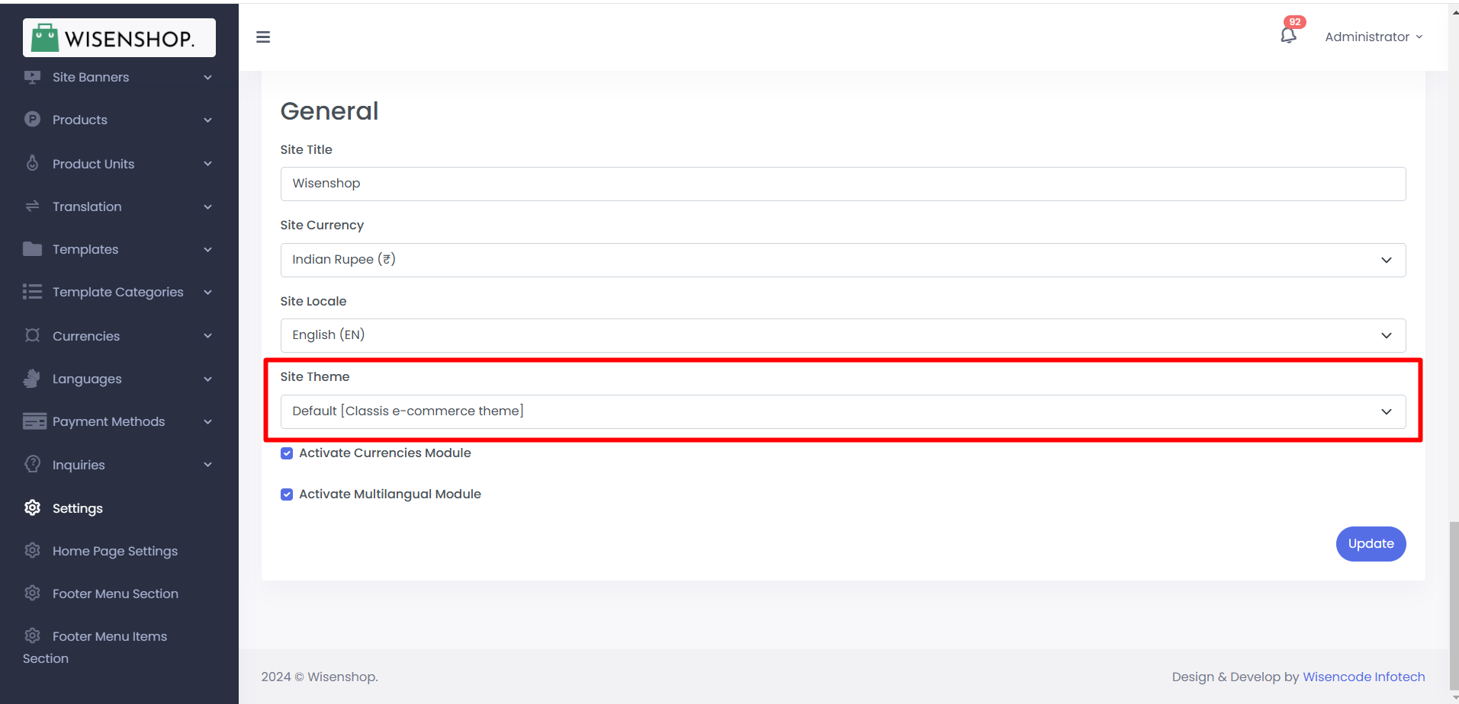Edit the Site Title input field
Viewport: 1459px width, 704px height.
pos(843,184)
